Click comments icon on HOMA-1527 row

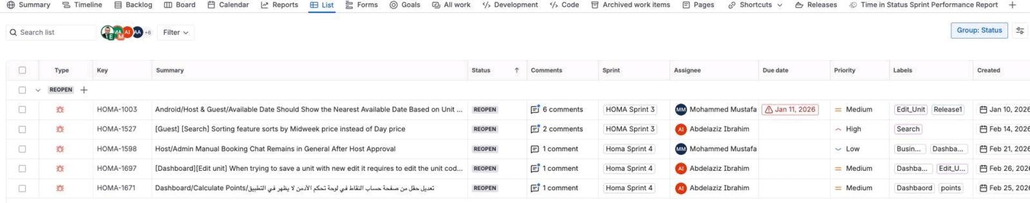coord(535,129)
